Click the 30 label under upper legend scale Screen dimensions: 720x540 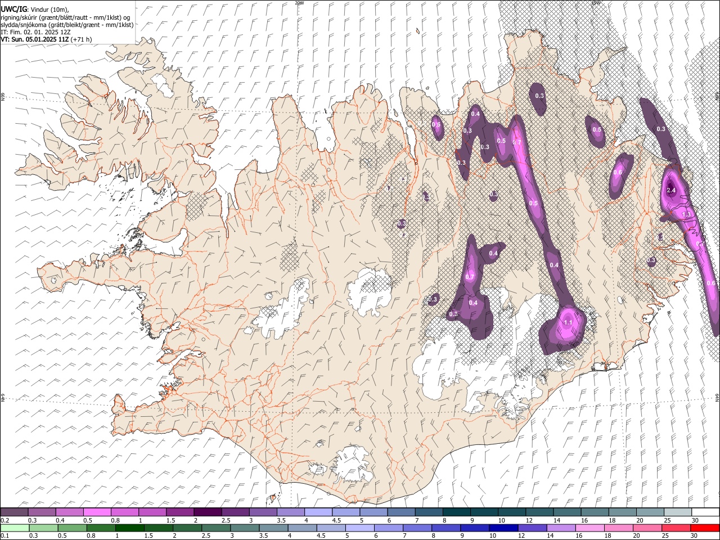(x=695, y=520)
